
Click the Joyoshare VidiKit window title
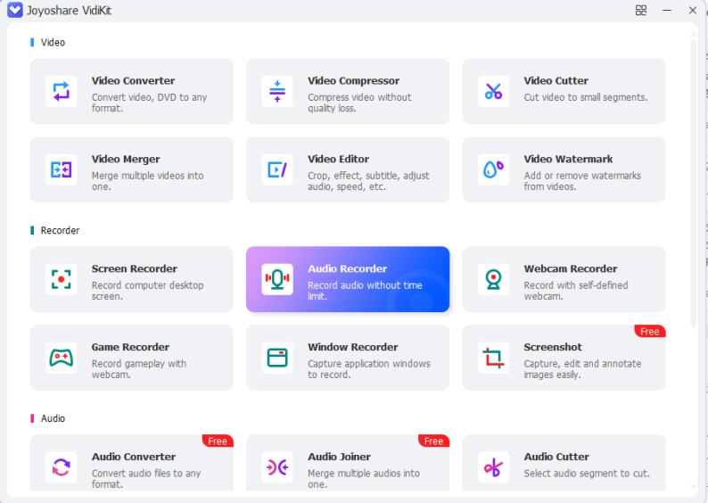click(x=69, y=10)
